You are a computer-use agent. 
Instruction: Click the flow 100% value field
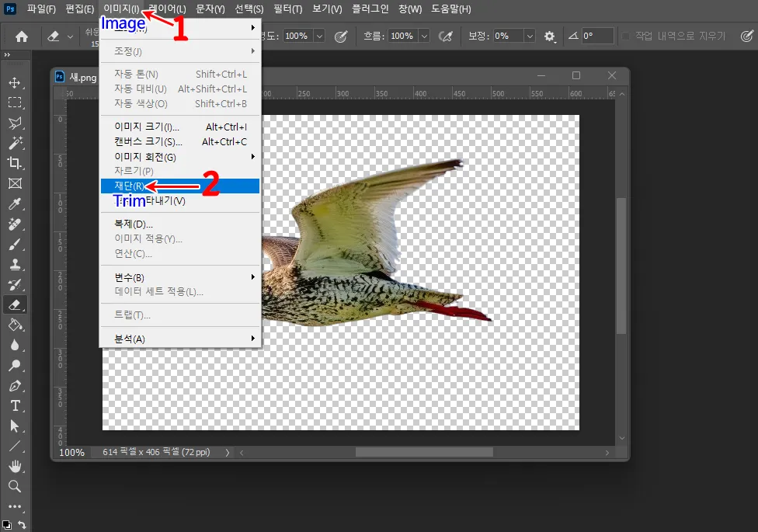pyautogui.click(x=403, y=37)
